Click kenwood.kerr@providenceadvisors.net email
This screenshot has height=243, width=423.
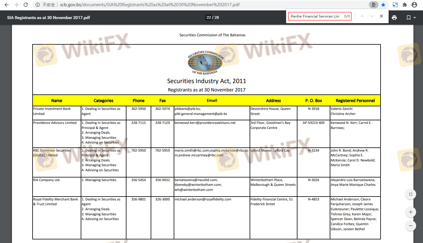click(205, 123)
